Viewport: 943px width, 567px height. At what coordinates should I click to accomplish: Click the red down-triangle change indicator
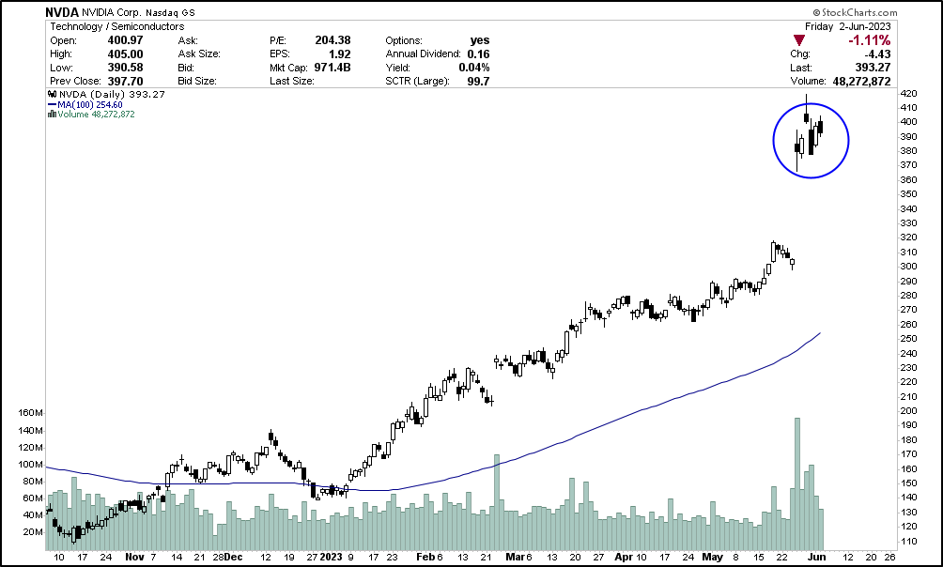point(798,41)
